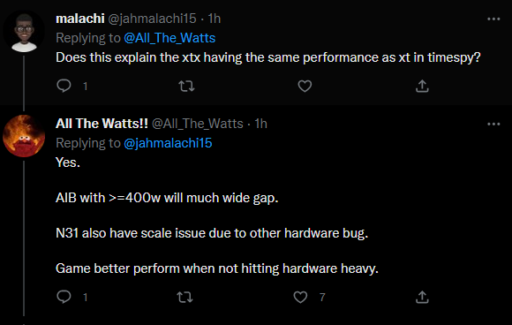Open All The Watts!! display name profile

(x=102, y=124)
